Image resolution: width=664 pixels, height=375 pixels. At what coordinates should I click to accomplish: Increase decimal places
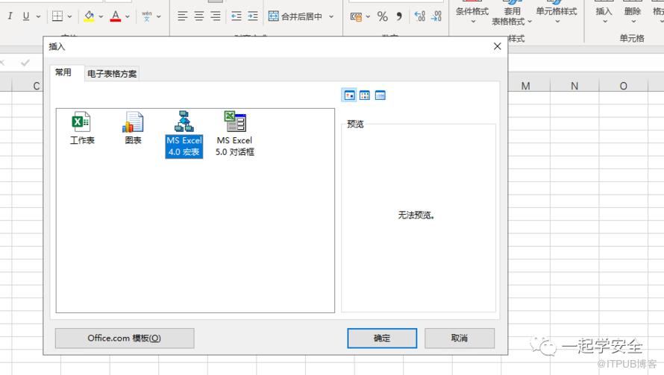(419, 16)
